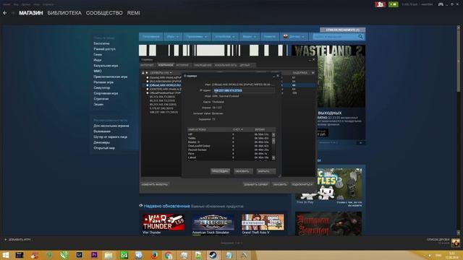The height and width of the screenshot is (260, 463).
Task: Expand the Устройства store dropdown
Action: (225, 37)
